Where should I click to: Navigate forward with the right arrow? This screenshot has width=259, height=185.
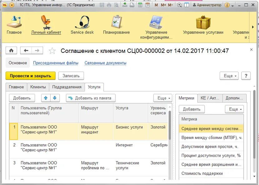tap(37, 51)
